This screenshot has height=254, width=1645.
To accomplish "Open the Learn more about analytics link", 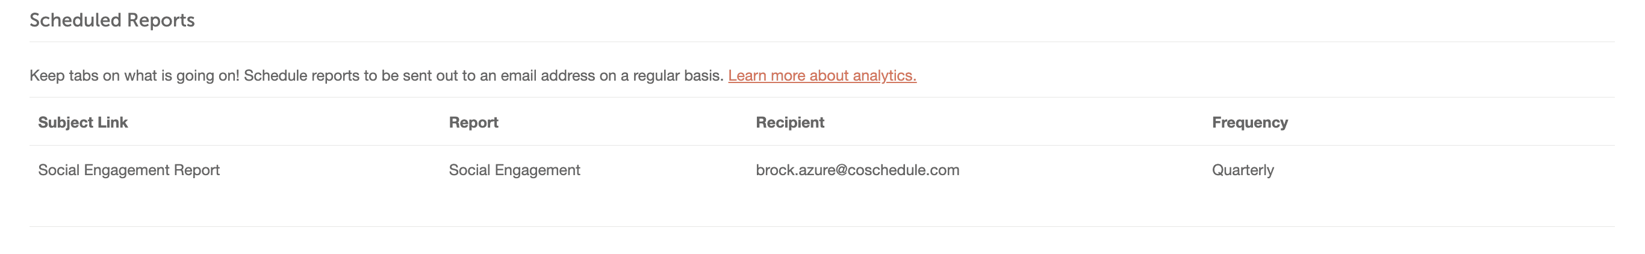I will (x=822, y=75).
